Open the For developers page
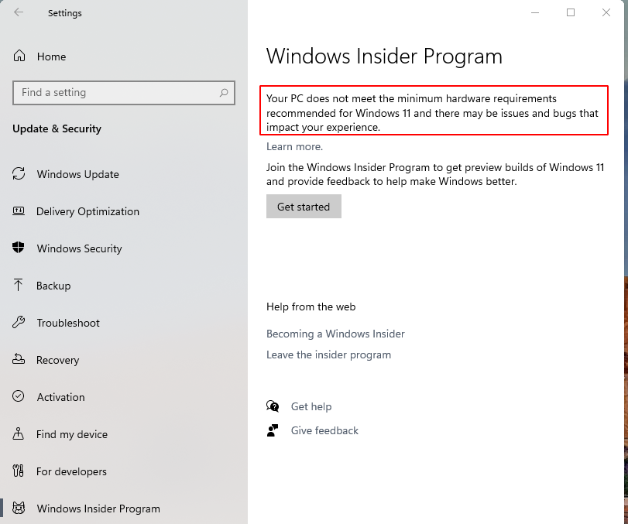The image size is (628, 524). point(71,471)
